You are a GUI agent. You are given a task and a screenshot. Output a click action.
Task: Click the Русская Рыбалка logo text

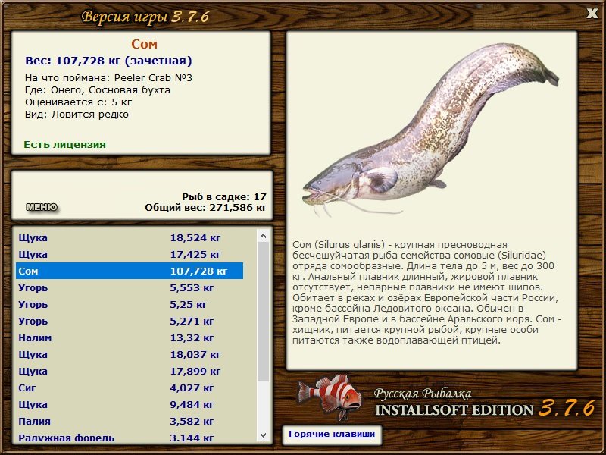423,394
